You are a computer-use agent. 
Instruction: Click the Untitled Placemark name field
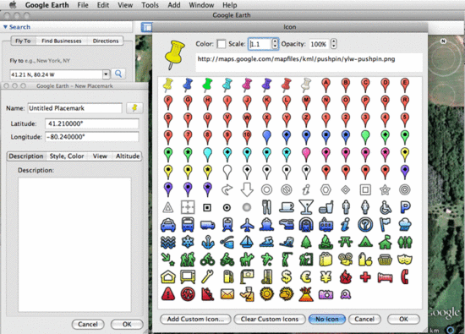click(74, 108)
